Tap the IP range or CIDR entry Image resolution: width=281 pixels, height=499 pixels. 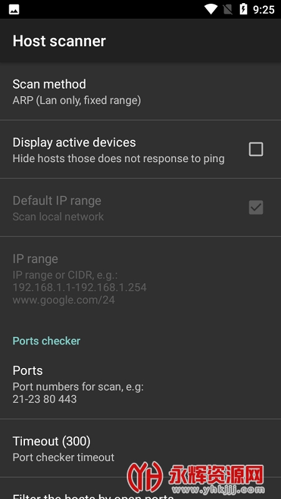pyautogui.click(x=140, y=278)
